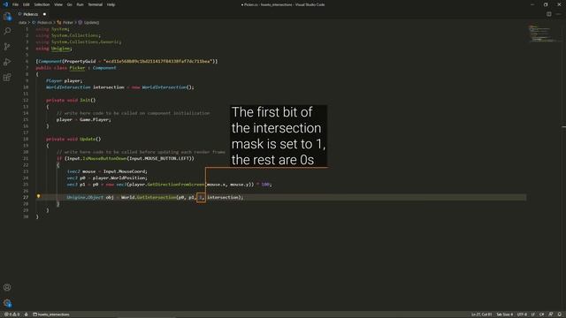The width and height of the screenshot is (566, 318).
Task: Click 'private void Init()' on line 12
Action: pyautogui.click(x=71, y=100)
